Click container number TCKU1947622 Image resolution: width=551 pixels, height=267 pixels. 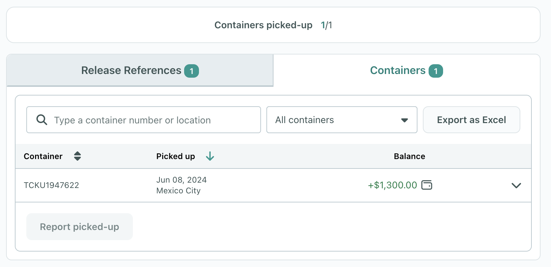pyautogui.click(x=51, y=185)
